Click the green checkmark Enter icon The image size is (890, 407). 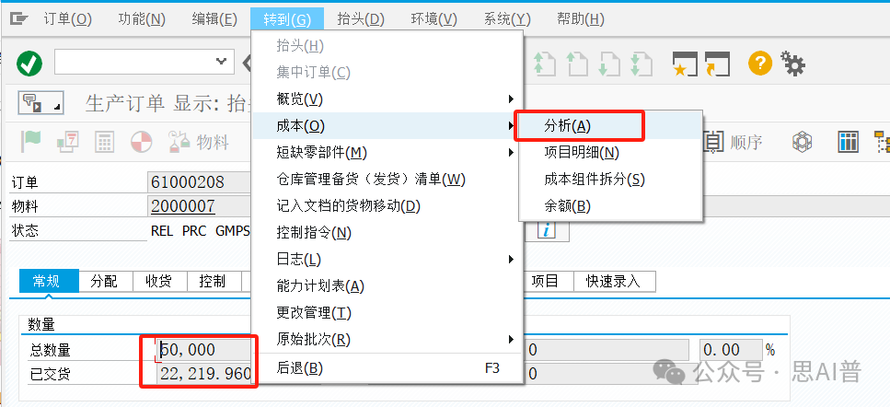click(30, 63)
